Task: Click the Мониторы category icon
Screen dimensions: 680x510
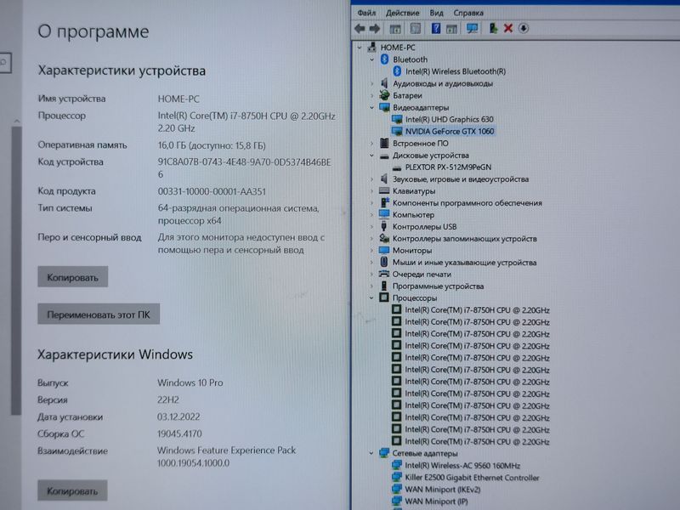Action: [x=384, y=250]
